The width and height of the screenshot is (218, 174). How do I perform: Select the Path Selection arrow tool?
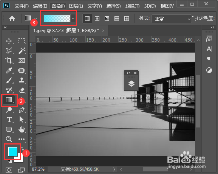click(21, 120)
